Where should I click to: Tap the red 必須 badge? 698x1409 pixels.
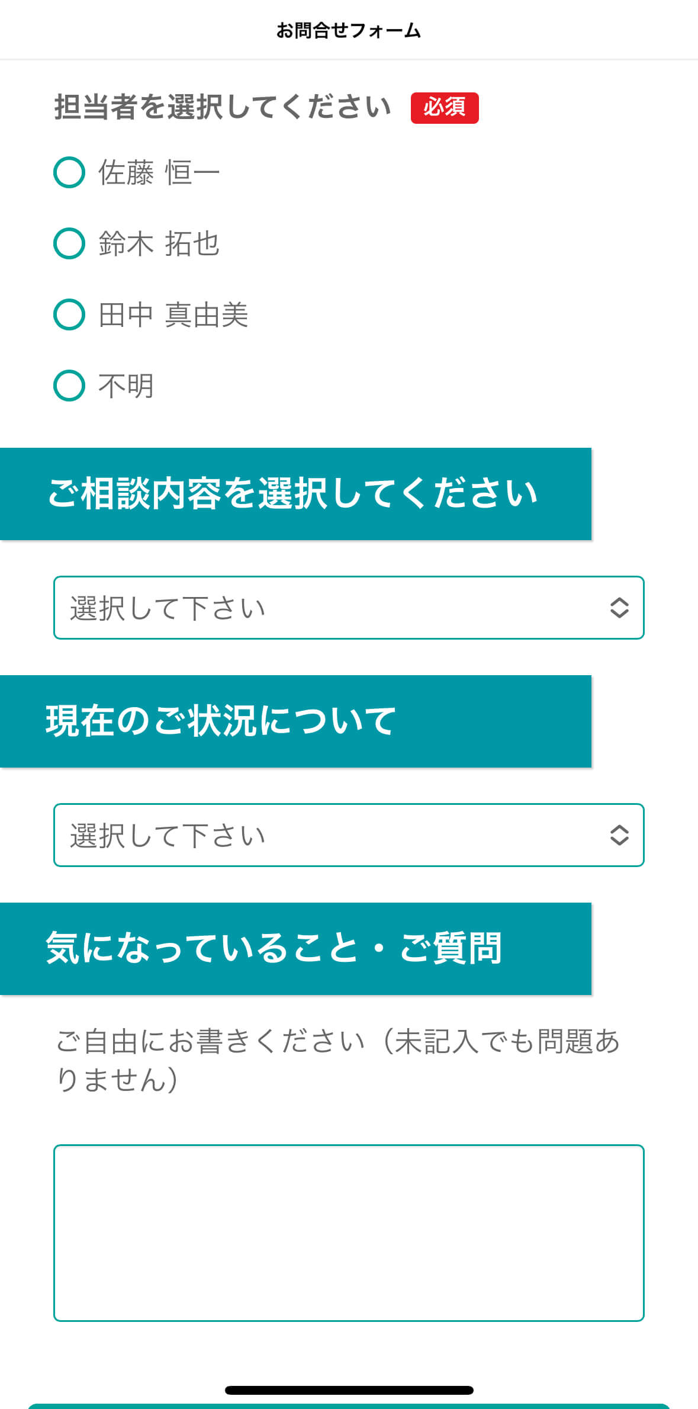point(445,108)
